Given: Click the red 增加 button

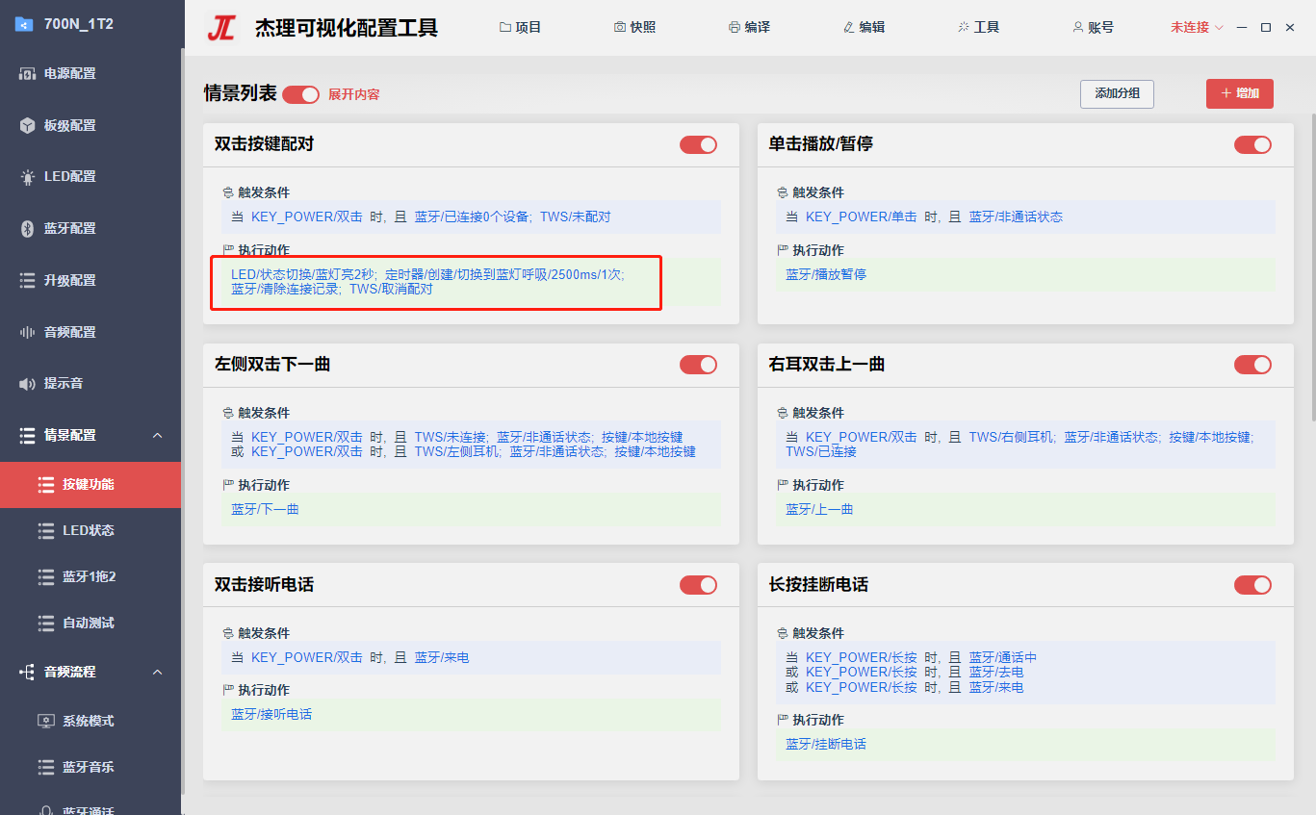Looking at the screenshot, I should click(x=1240, y=94).
